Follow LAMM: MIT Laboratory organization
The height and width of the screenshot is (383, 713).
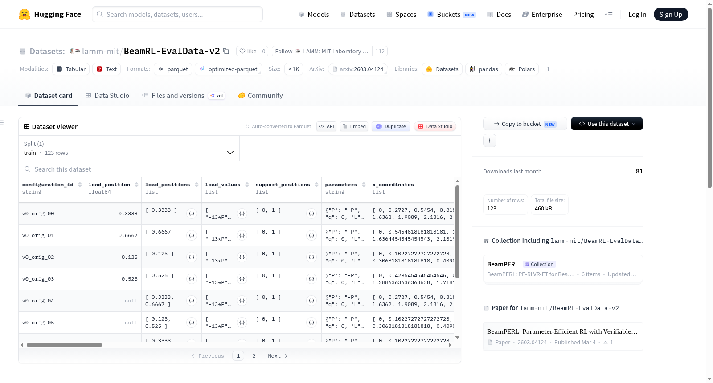pos(323,51)
